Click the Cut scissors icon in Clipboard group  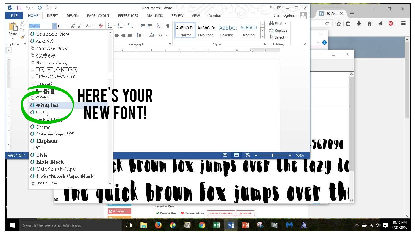[x=22, y=23]
